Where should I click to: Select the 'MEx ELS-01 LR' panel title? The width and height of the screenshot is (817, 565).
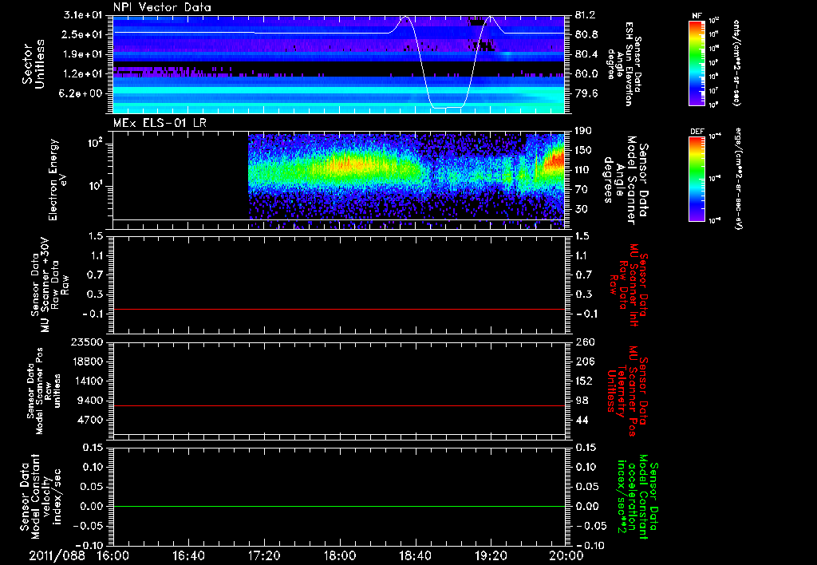[x=160, y=123]
